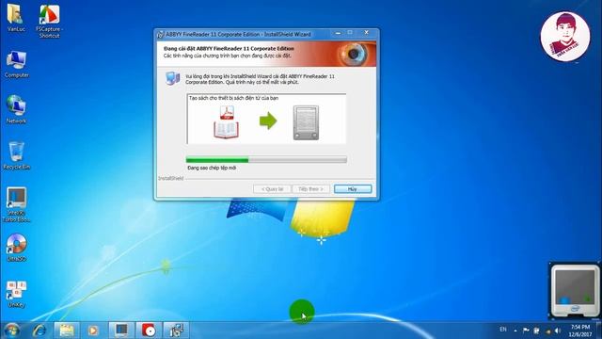Click the volume speaker tray icon
Screen dimensions: 602x339
click(x=558, y=331)
